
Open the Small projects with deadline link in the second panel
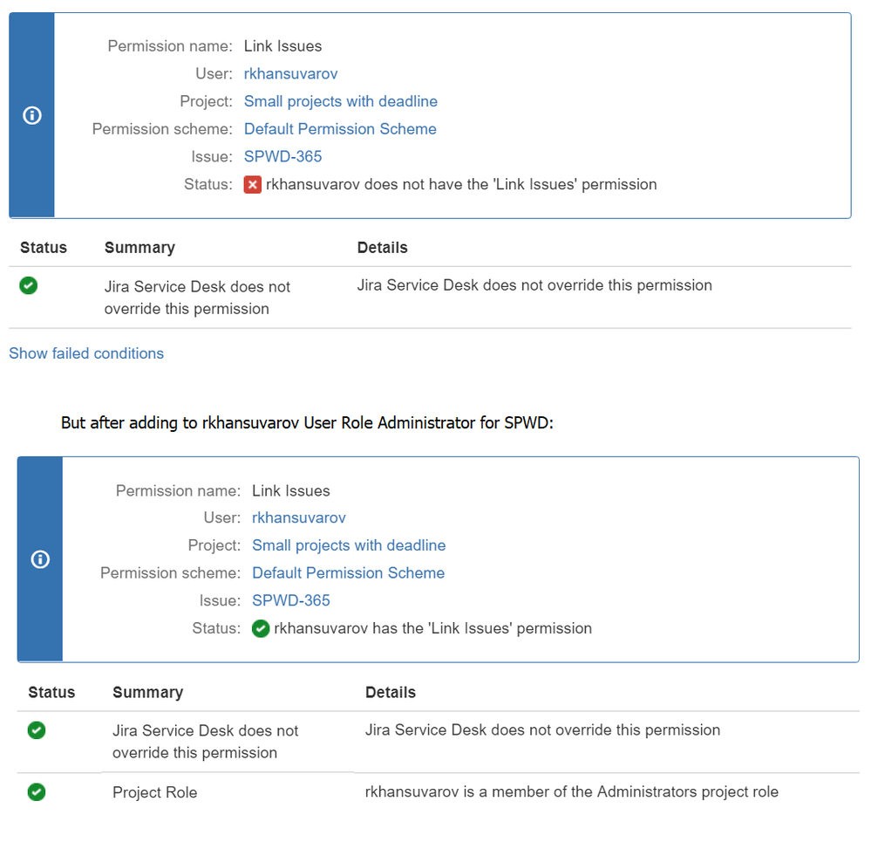tap(349, 545)
